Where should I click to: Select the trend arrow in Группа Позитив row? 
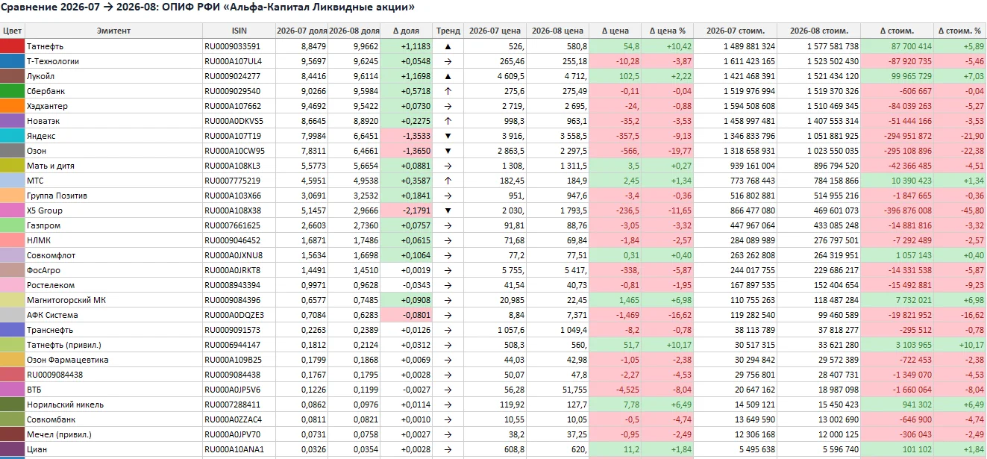(448, 196)
